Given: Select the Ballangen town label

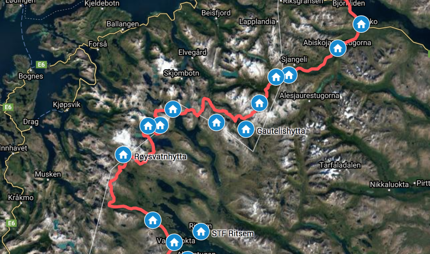Looking at the screenshot, I should [x=123, y=24].
